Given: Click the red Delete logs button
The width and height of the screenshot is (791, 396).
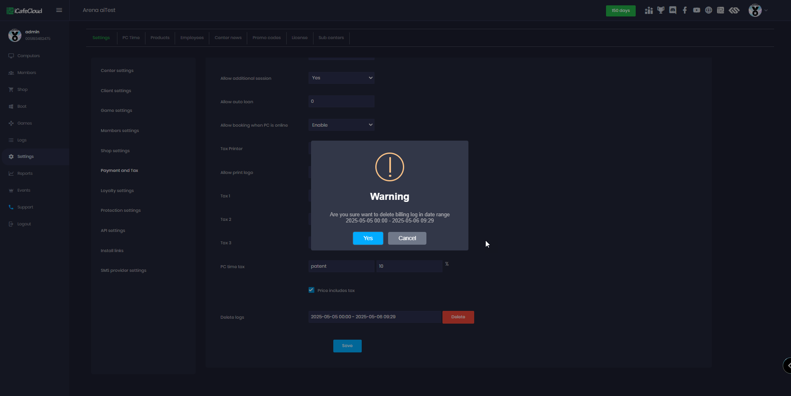Looking at the screenshot, I should 458,317.
